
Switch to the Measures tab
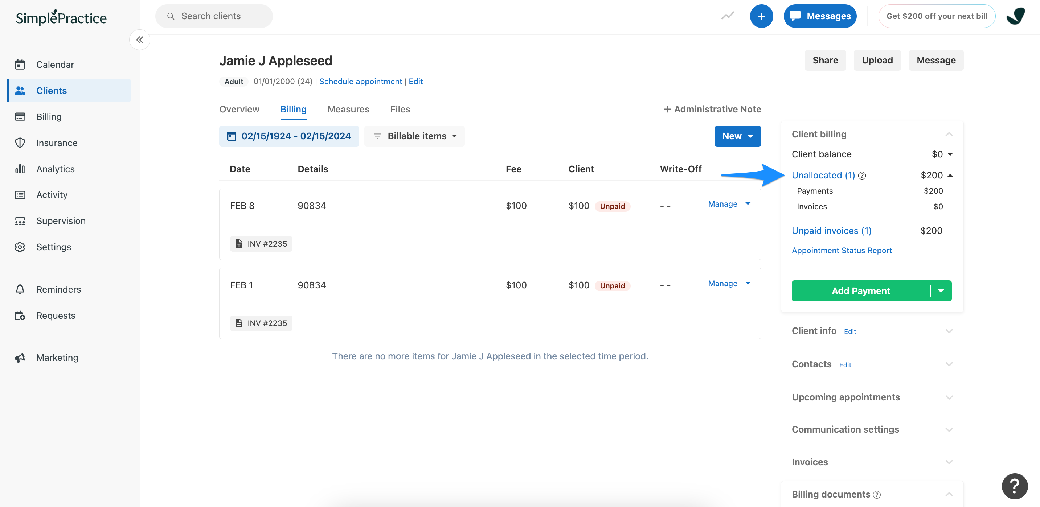348,109
